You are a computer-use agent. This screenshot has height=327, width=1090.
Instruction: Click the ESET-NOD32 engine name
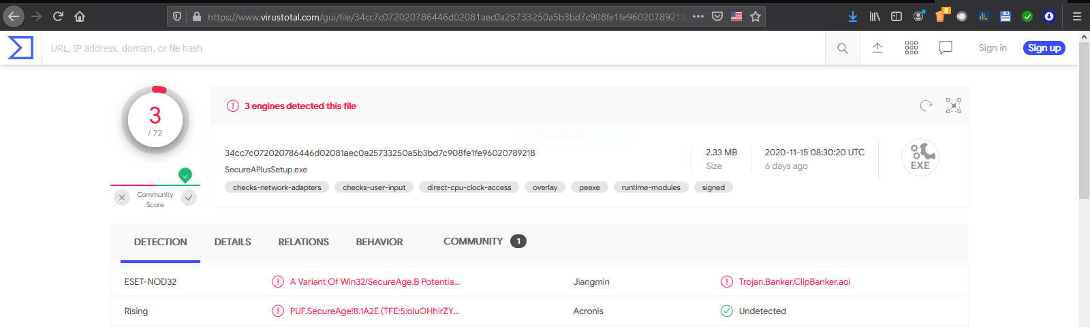(x=151, y=281)
